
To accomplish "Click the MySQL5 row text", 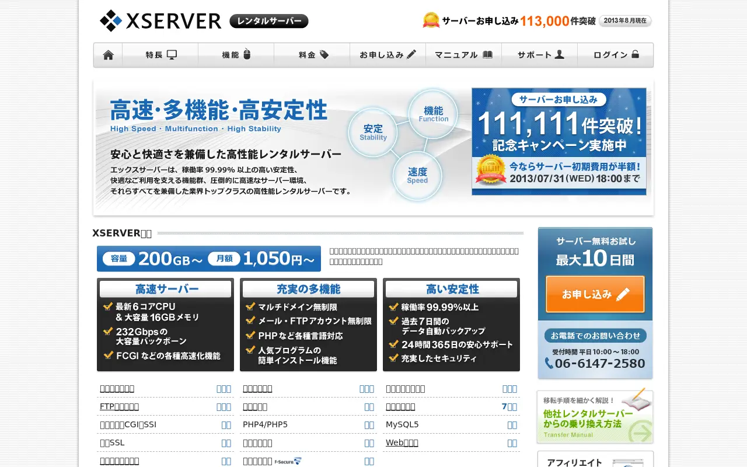I will pyautogui.click(x=402, y=424).
